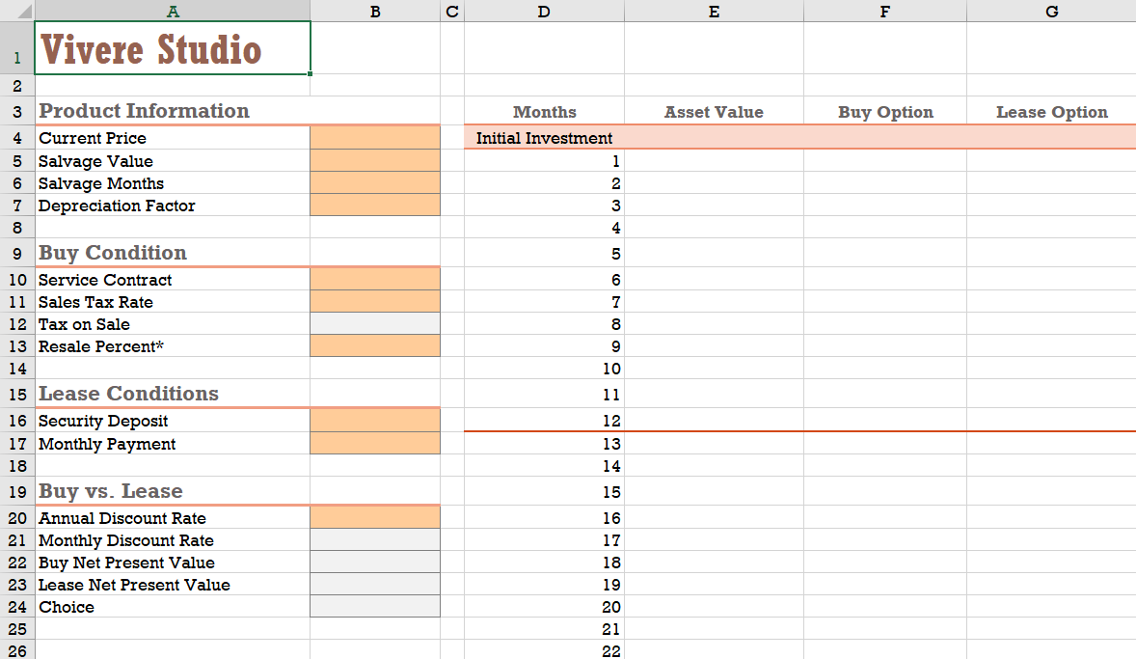The width and height of the screenshot is (1136, 659).
Task: Click the select-all corner triangle
Action: 17,11
